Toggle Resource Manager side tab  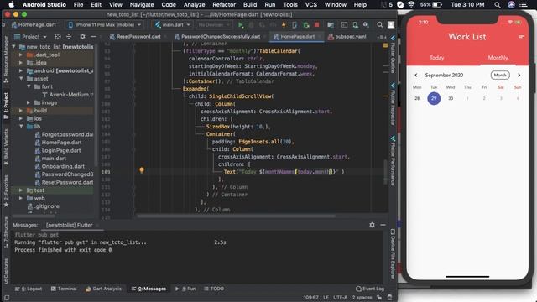(6, 59)
